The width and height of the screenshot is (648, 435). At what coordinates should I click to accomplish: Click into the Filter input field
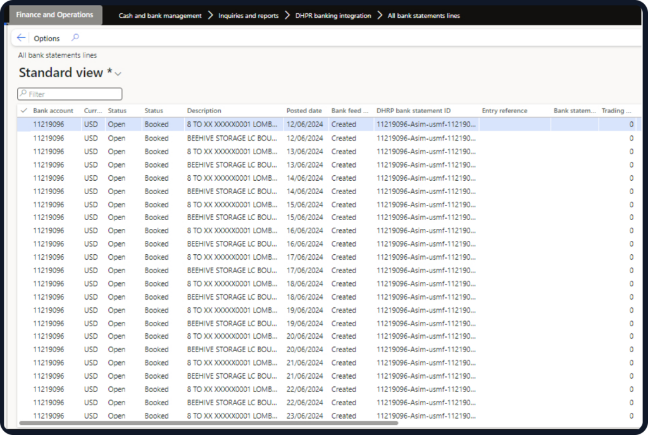(x=70, y=94)
